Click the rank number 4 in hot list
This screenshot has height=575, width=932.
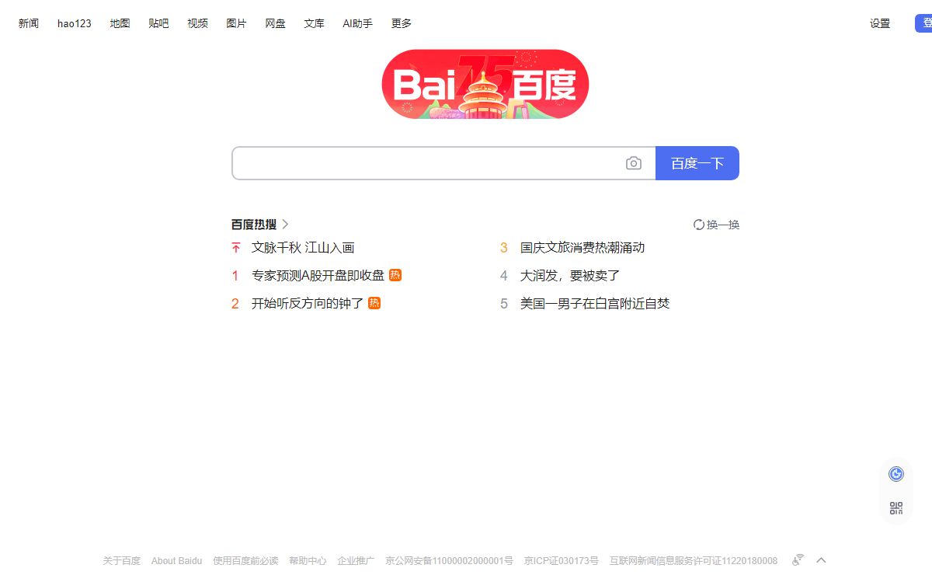tap(504, 276)
